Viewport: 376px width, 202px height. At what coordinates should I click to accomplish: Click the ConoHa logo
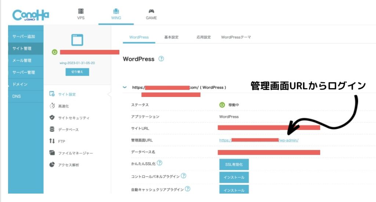[31, 15]
